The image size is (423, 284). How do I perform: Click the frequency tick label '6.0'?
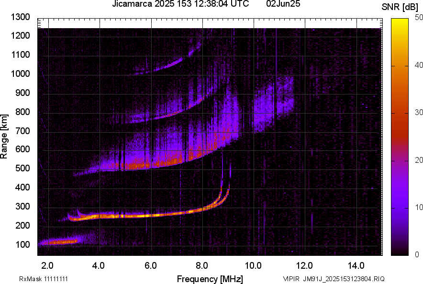click(x=151, y=266)
